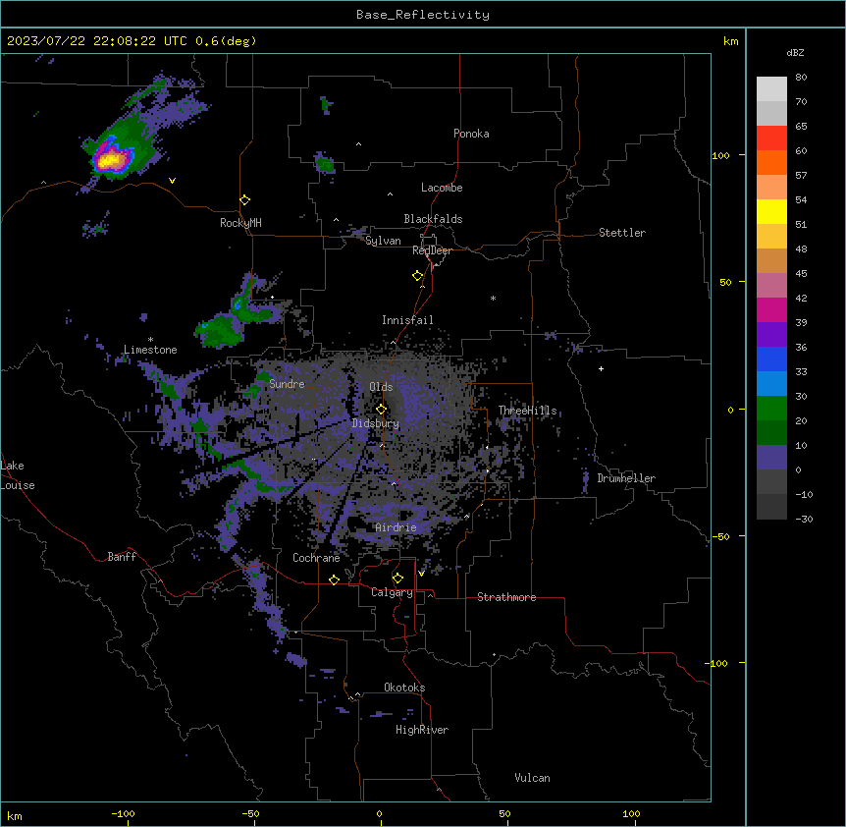Click the 51 dBZ yellow legend swatch
The image size is (846, 827).
771,211
